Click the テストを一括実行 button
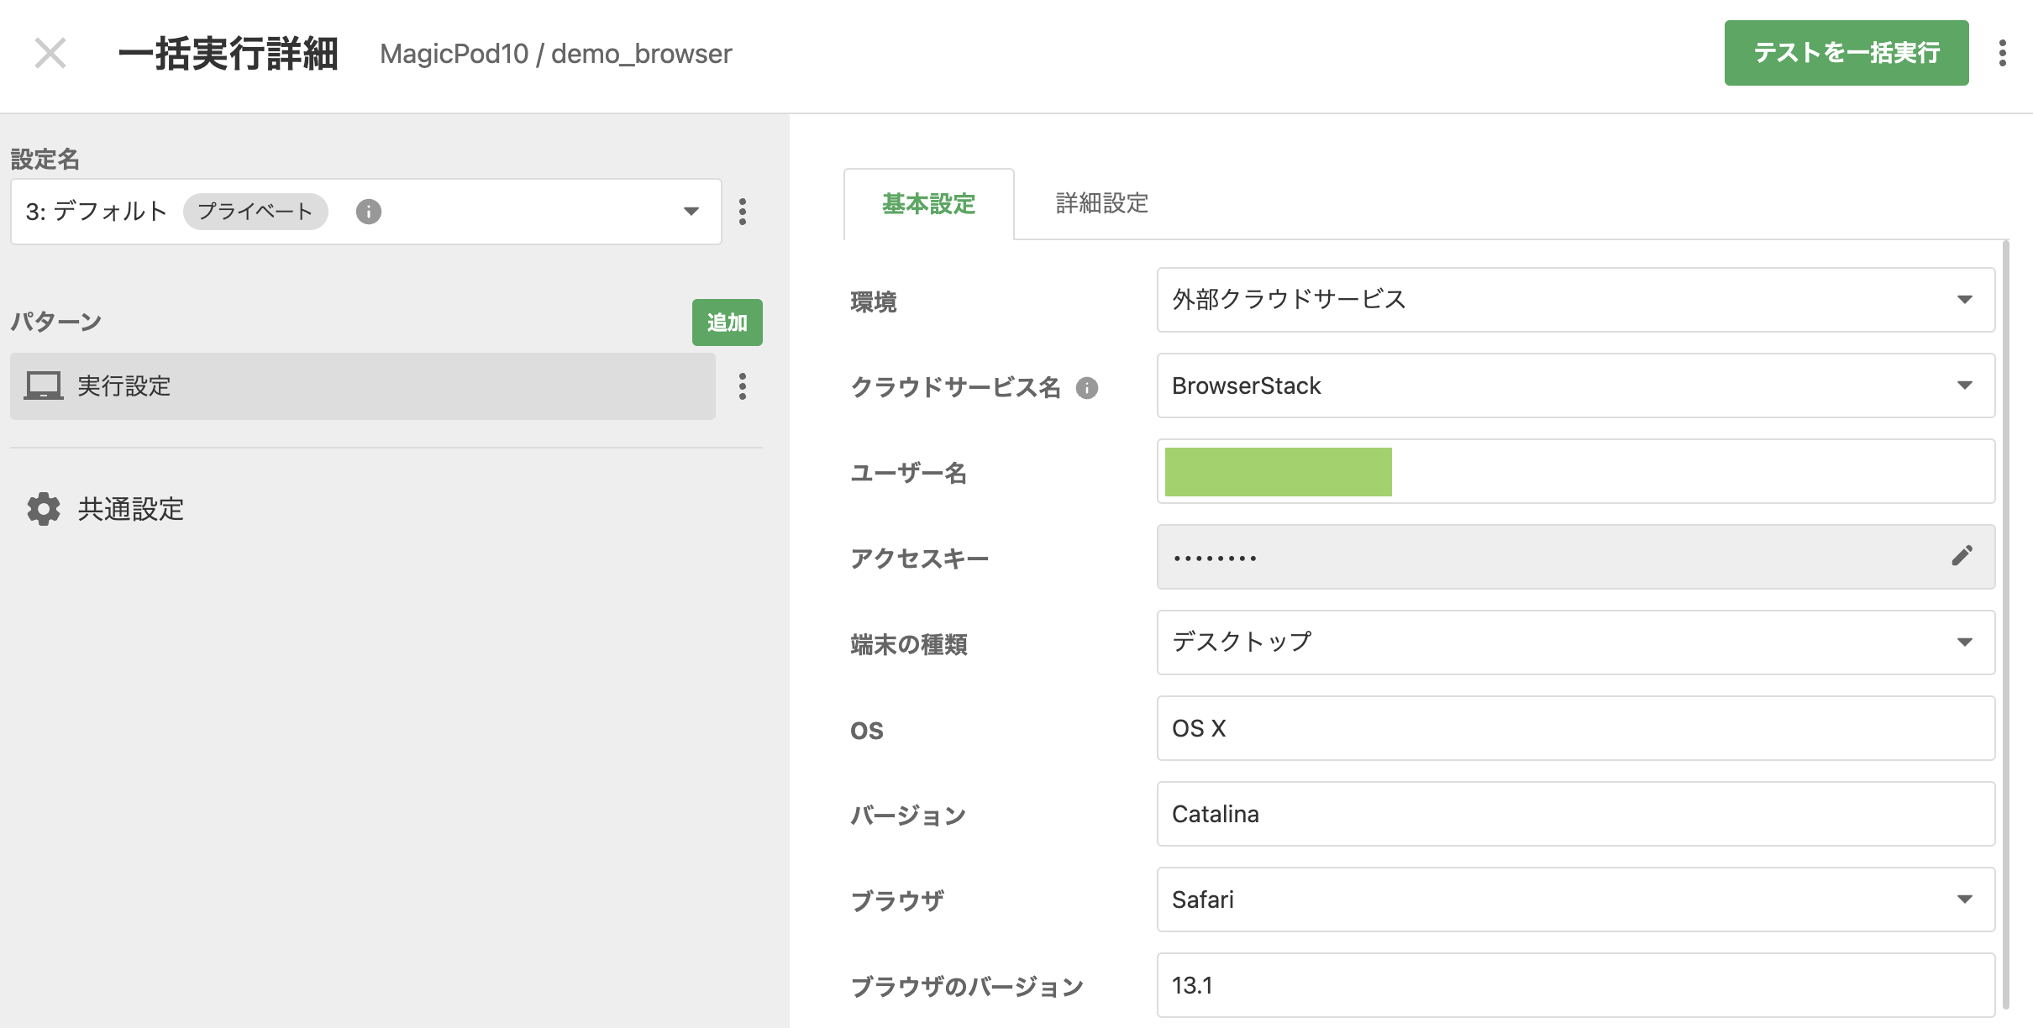The height and width of the screenshot is (1028, 2033). (x=1846, y=52)
